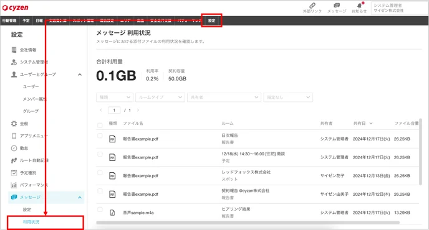The width and height of the screenshot is (429, 230).
Task: Open the 外部リンク chain icon
Action: click(x=312, y=6)
